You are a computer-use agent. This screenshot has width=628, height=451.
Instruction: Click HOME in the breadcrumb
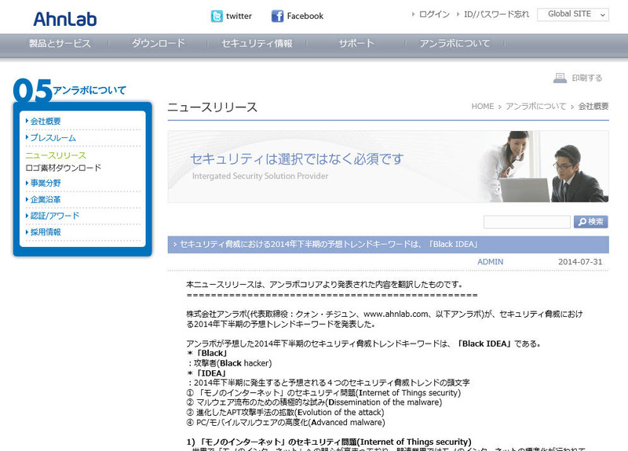[482, 106]
